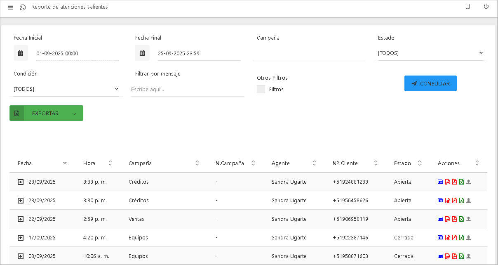
Task: Open the Condición dropdown
Action: tap(66, 89)
